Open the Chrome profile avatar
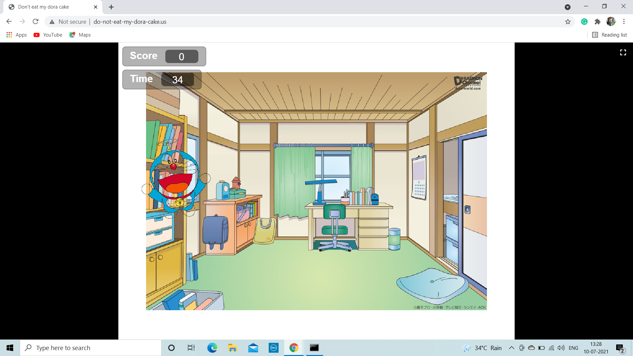Image resolution: width=633 pixels, height=356 pixels. pos(611,22)
